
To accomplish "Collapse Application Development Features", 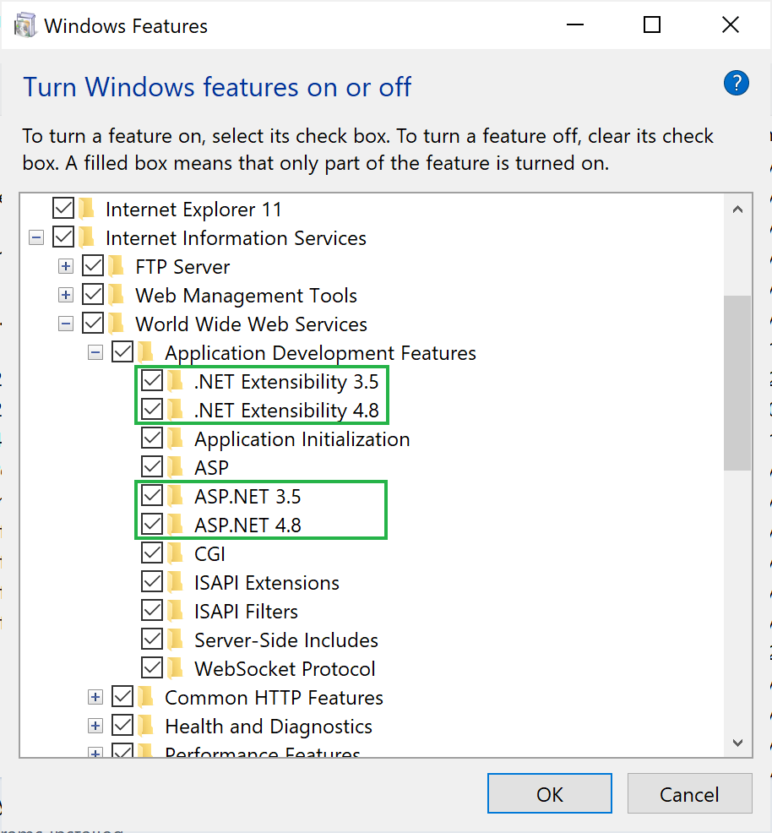I will click(x=95, y=352).
